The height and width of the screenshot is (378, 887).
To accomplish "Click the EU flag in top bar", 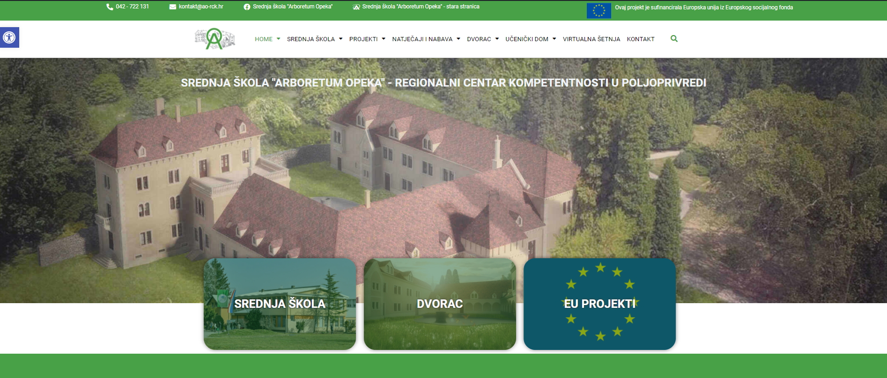I will point(599,11).
